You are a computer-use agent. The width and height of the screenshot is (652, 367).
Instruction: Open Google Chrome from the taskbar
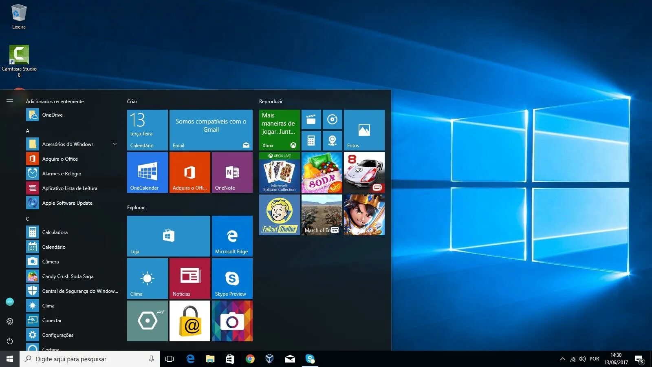[250, 359]
